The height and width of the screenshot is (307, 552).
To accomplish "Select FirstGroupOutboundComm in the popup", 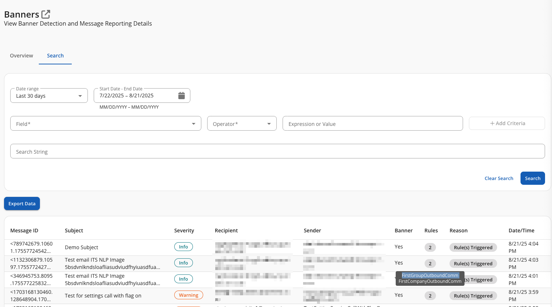I will click(x=430, y=275).
